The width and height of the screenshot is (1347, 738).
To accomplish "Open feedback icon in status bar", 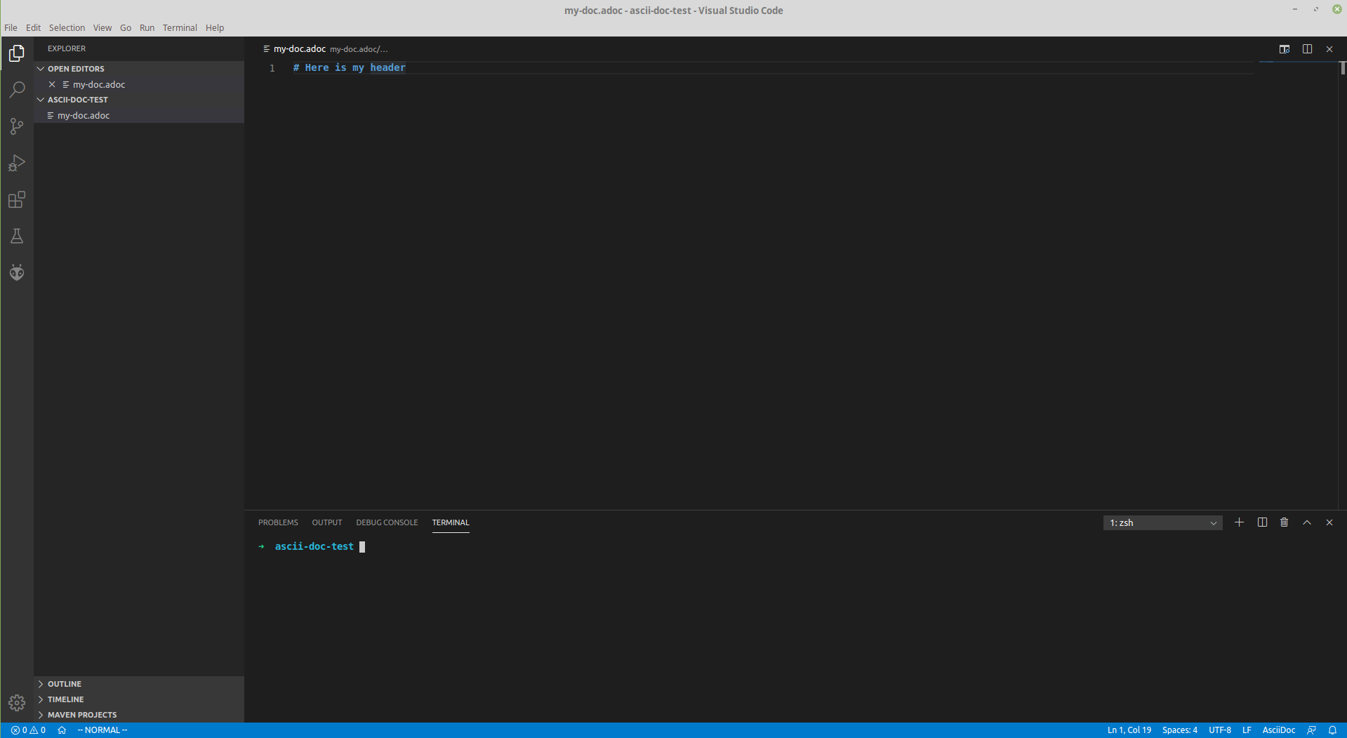I will (1311, 730).
